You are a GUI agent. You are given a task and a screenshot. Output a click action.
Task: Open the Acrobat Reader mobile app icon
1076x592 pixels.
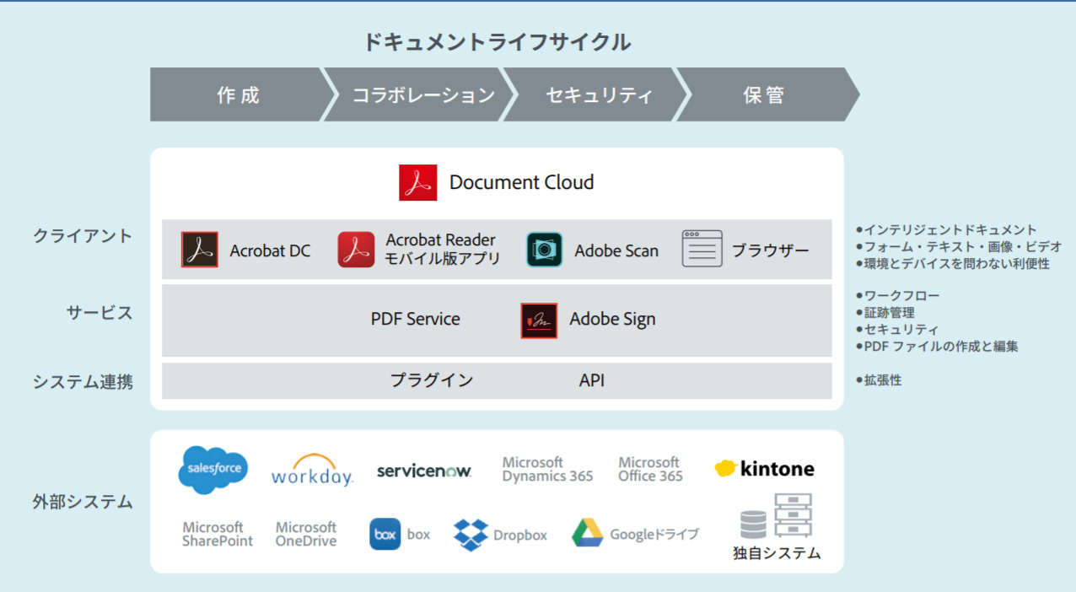tap(357, 250)
